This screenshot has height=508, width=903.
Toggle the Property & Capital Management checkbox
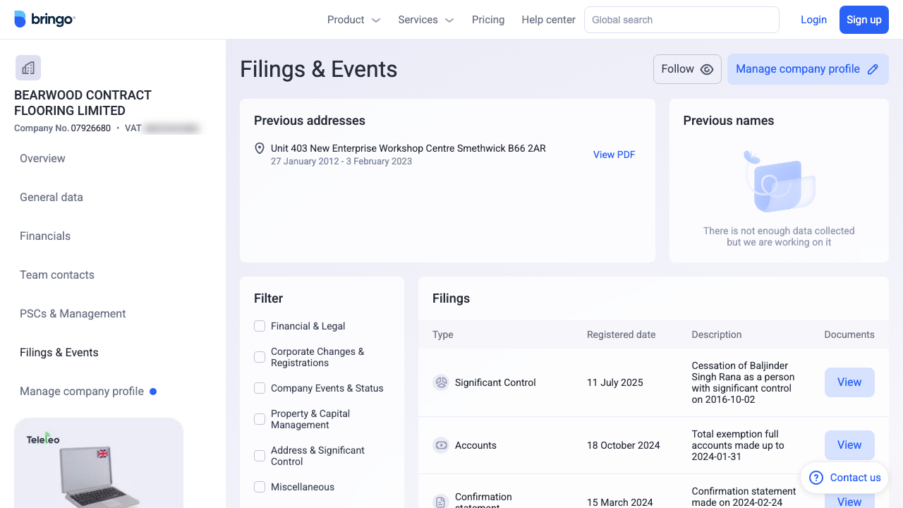pyautogui.click(x=260, y=419)
